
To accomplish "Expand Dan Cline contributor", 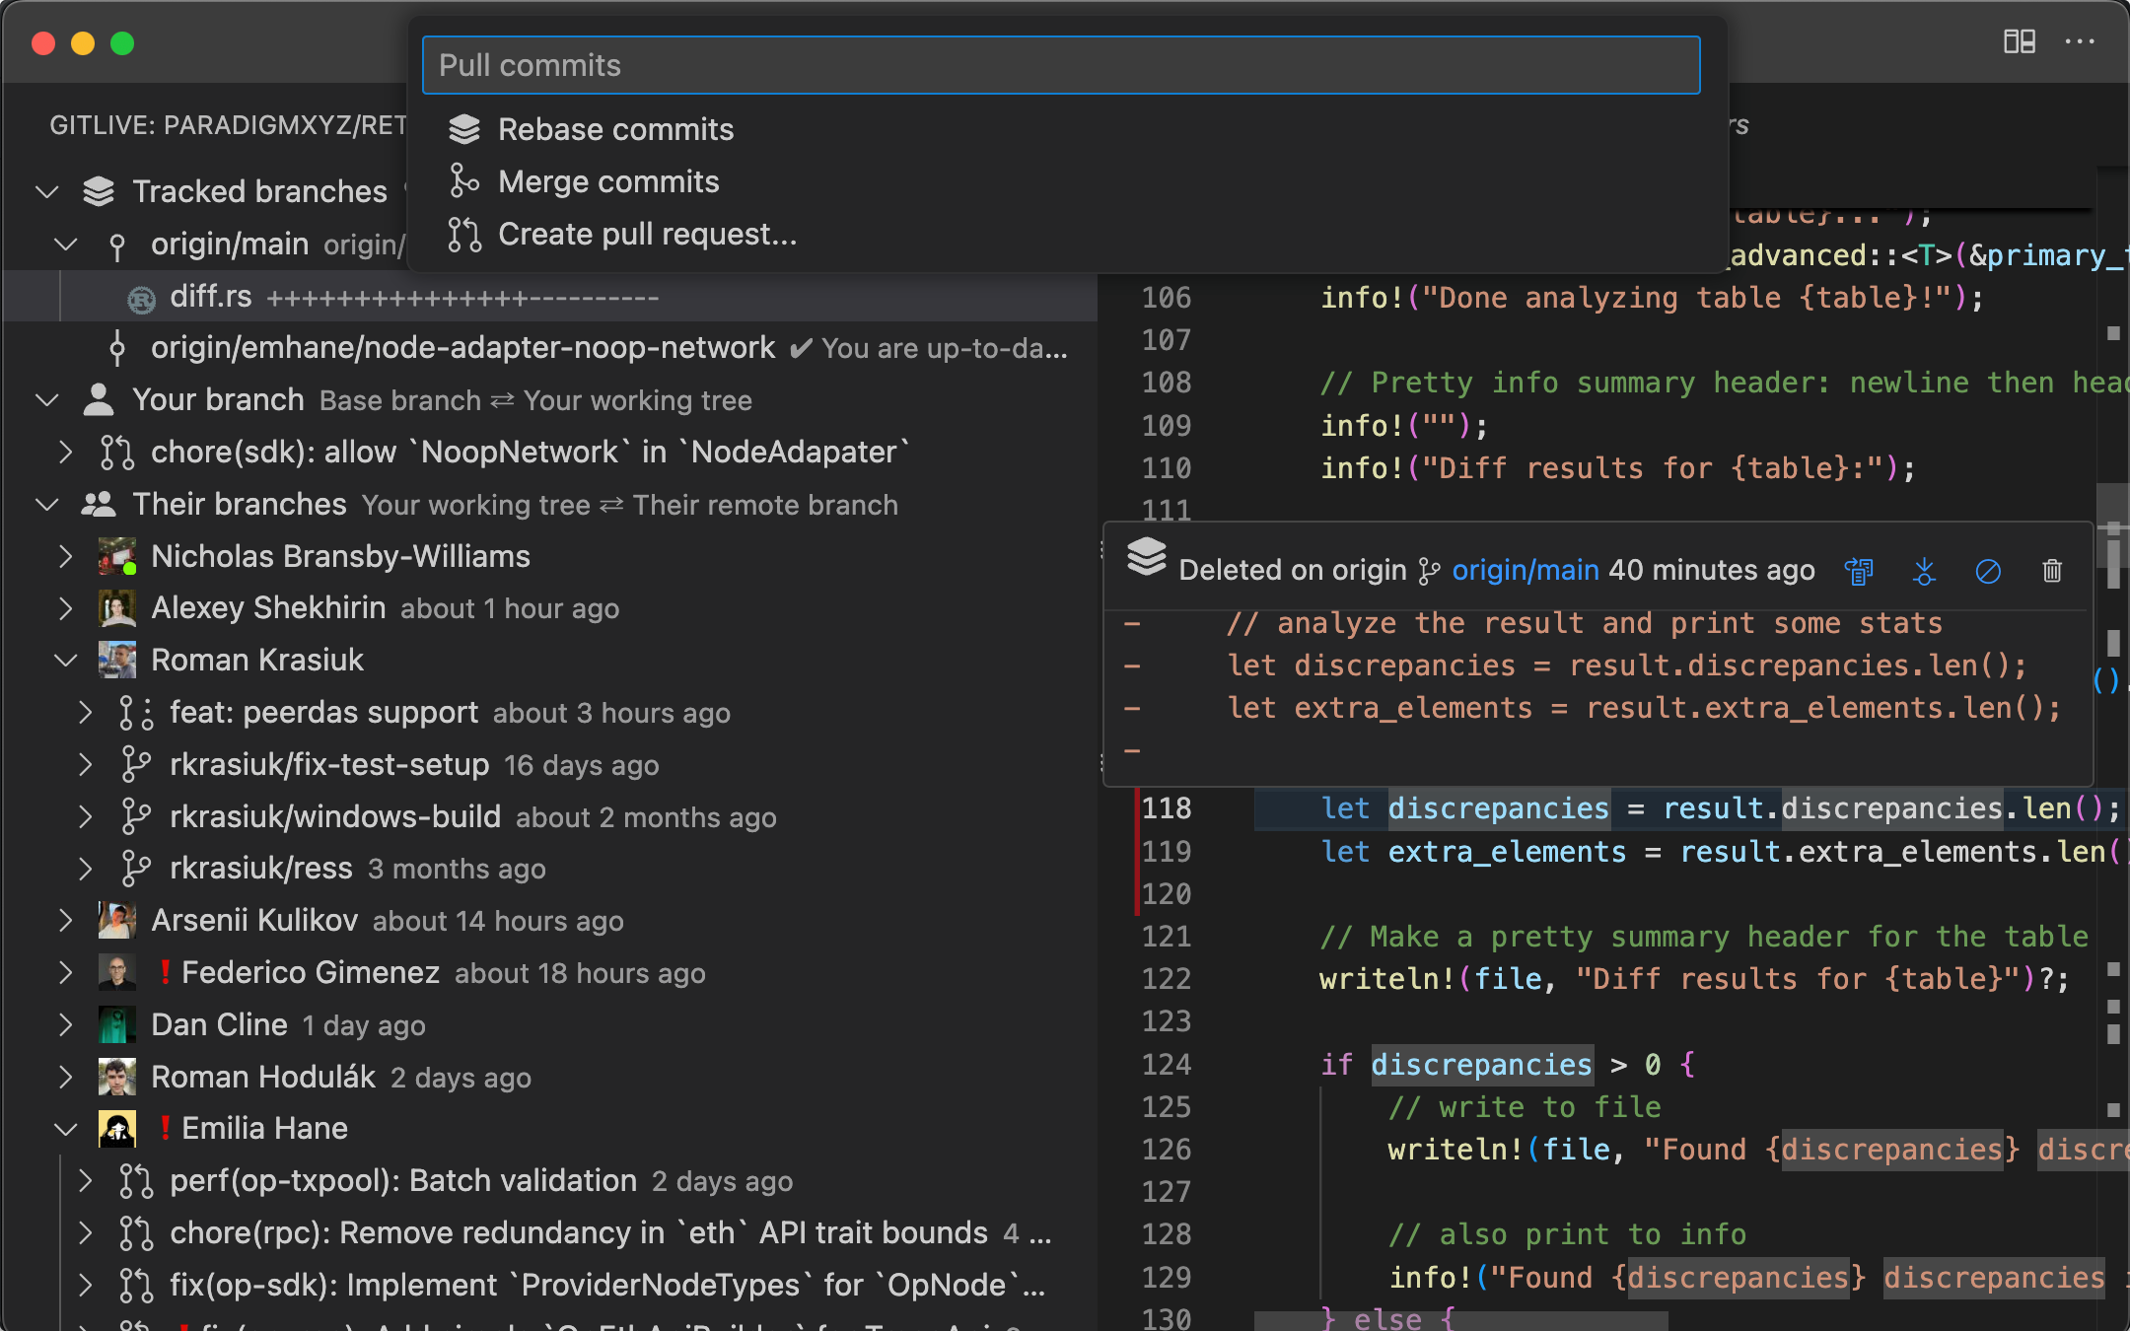I will [x=65, y=1024].
